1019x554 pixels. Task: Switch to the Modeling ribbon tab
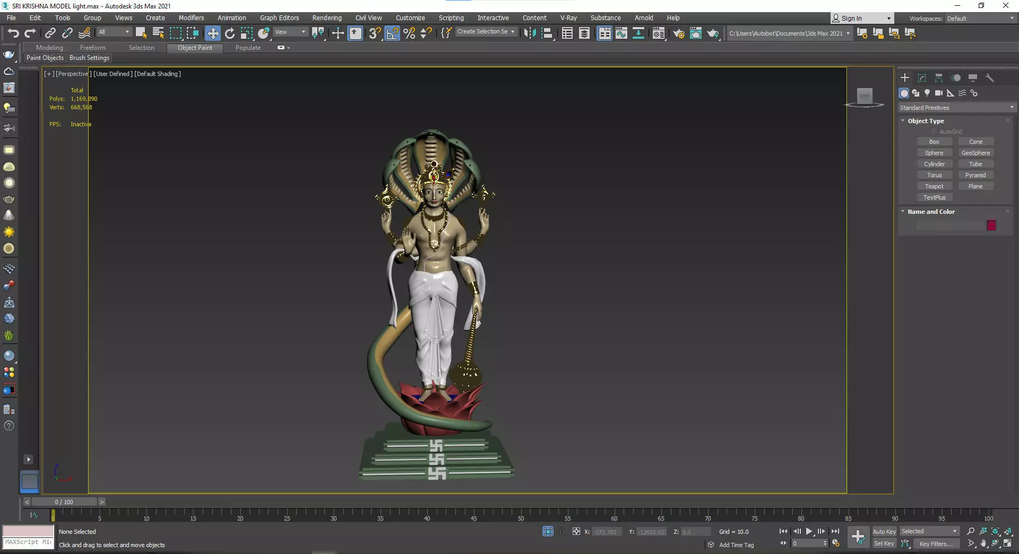coord(49,48)
